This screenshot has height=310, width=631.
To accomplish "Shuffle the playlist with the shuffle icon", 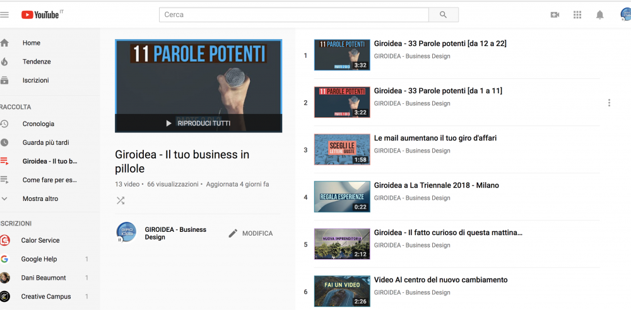I will pos(121,200).
